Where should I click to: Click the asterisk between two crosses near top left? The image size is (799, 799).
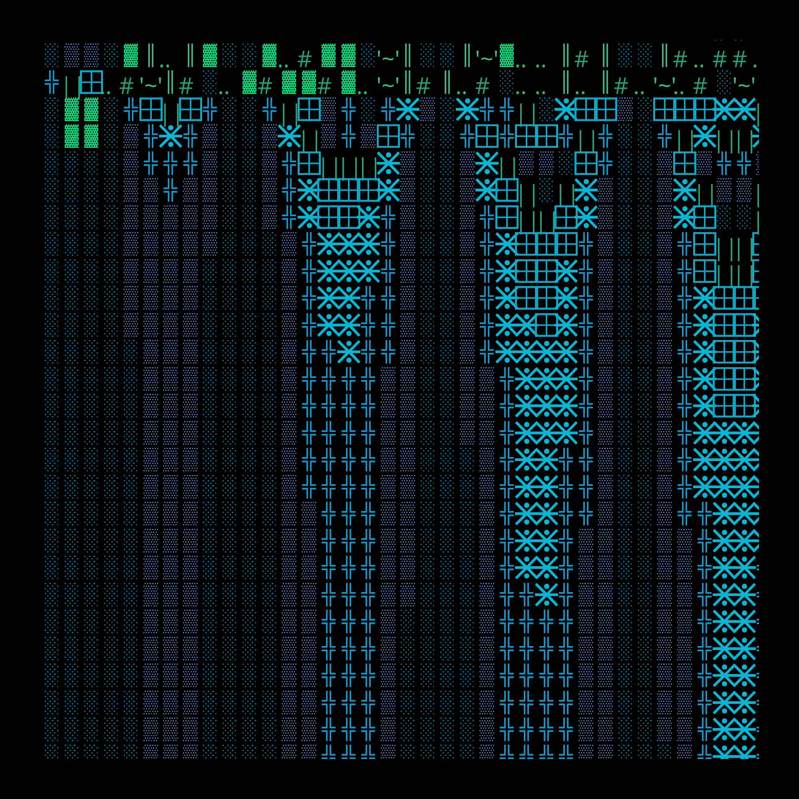tap(171, 136)
